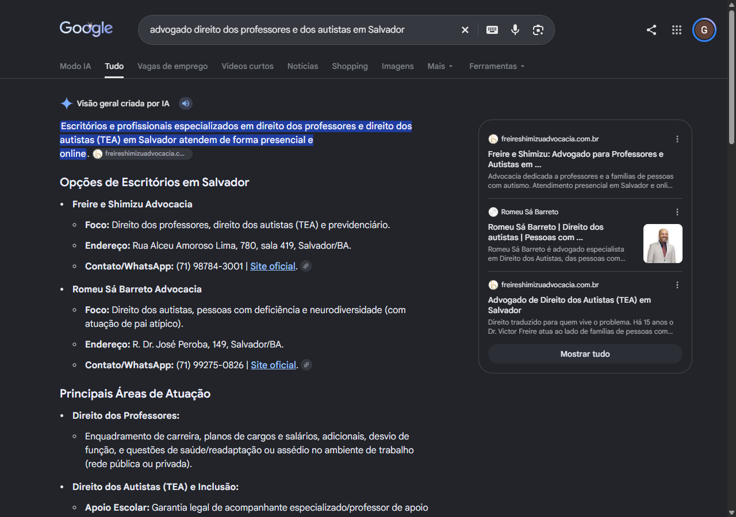Click the address Rua Alceu Amoroso Lima, 780
The image size is (736, 517).
click(194, 245)
